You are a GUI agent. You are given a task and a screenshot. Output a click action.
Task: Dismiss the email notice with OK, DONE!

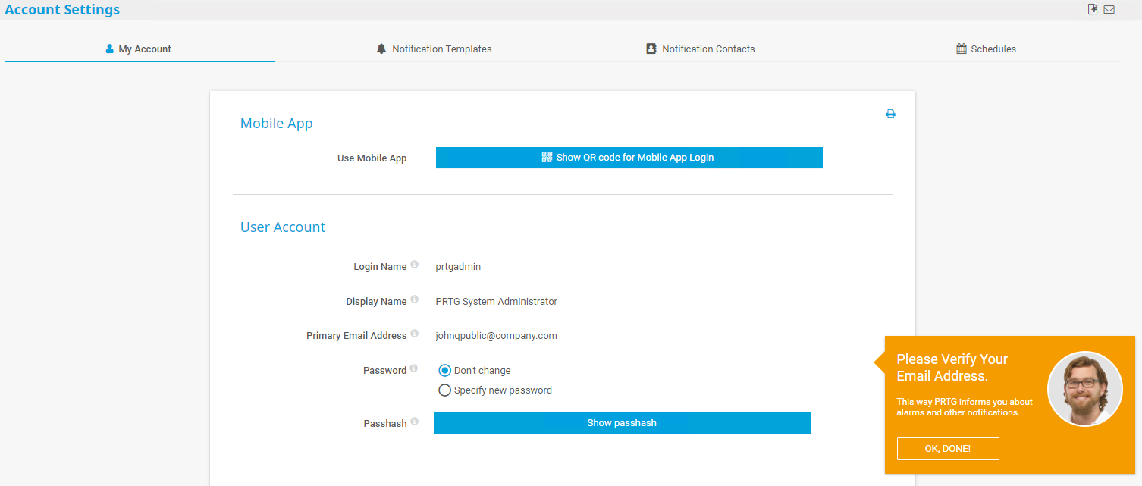[x=947, y=449]
